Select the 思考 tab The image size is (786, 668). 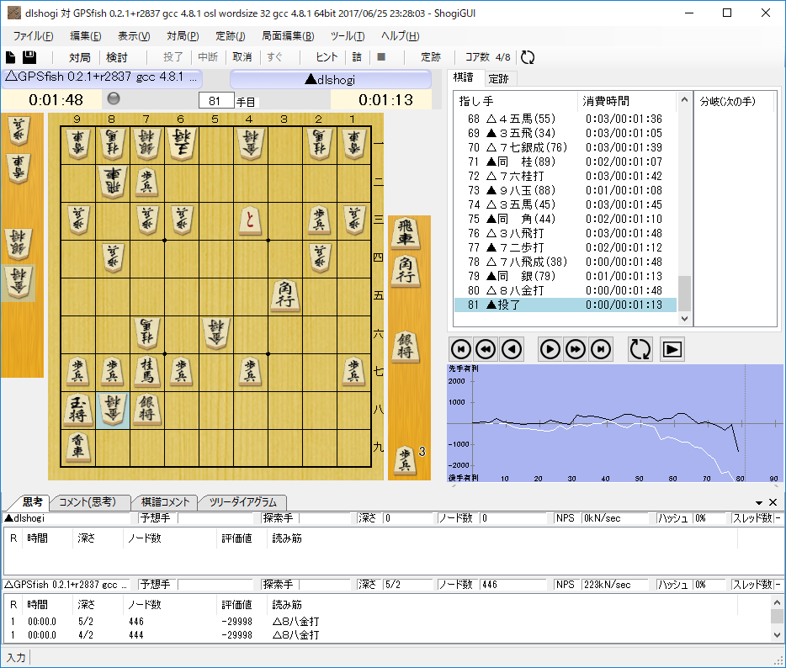tap(33, 501)
